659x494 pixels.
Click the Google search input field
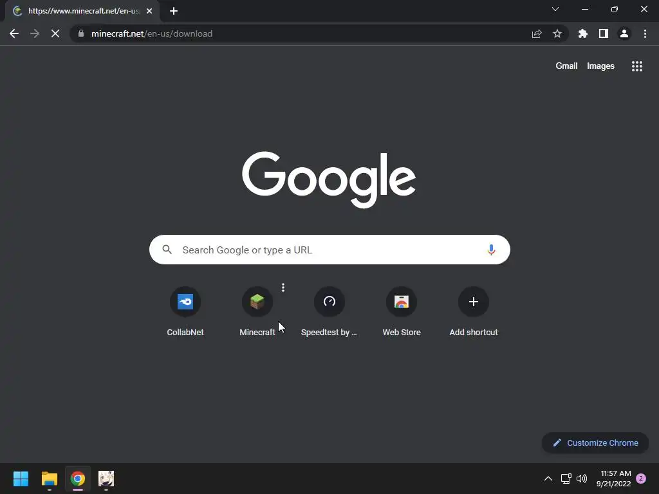330,250
